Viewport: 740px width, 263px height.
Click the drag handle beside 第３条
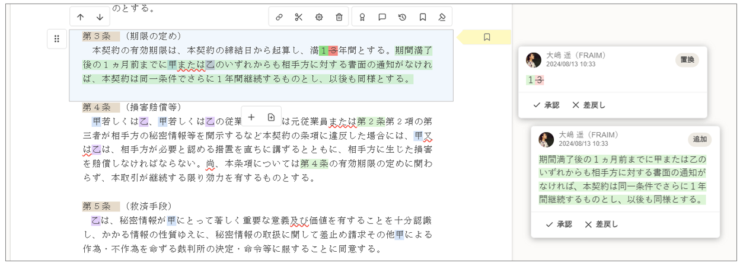click(x=57, y=39)
